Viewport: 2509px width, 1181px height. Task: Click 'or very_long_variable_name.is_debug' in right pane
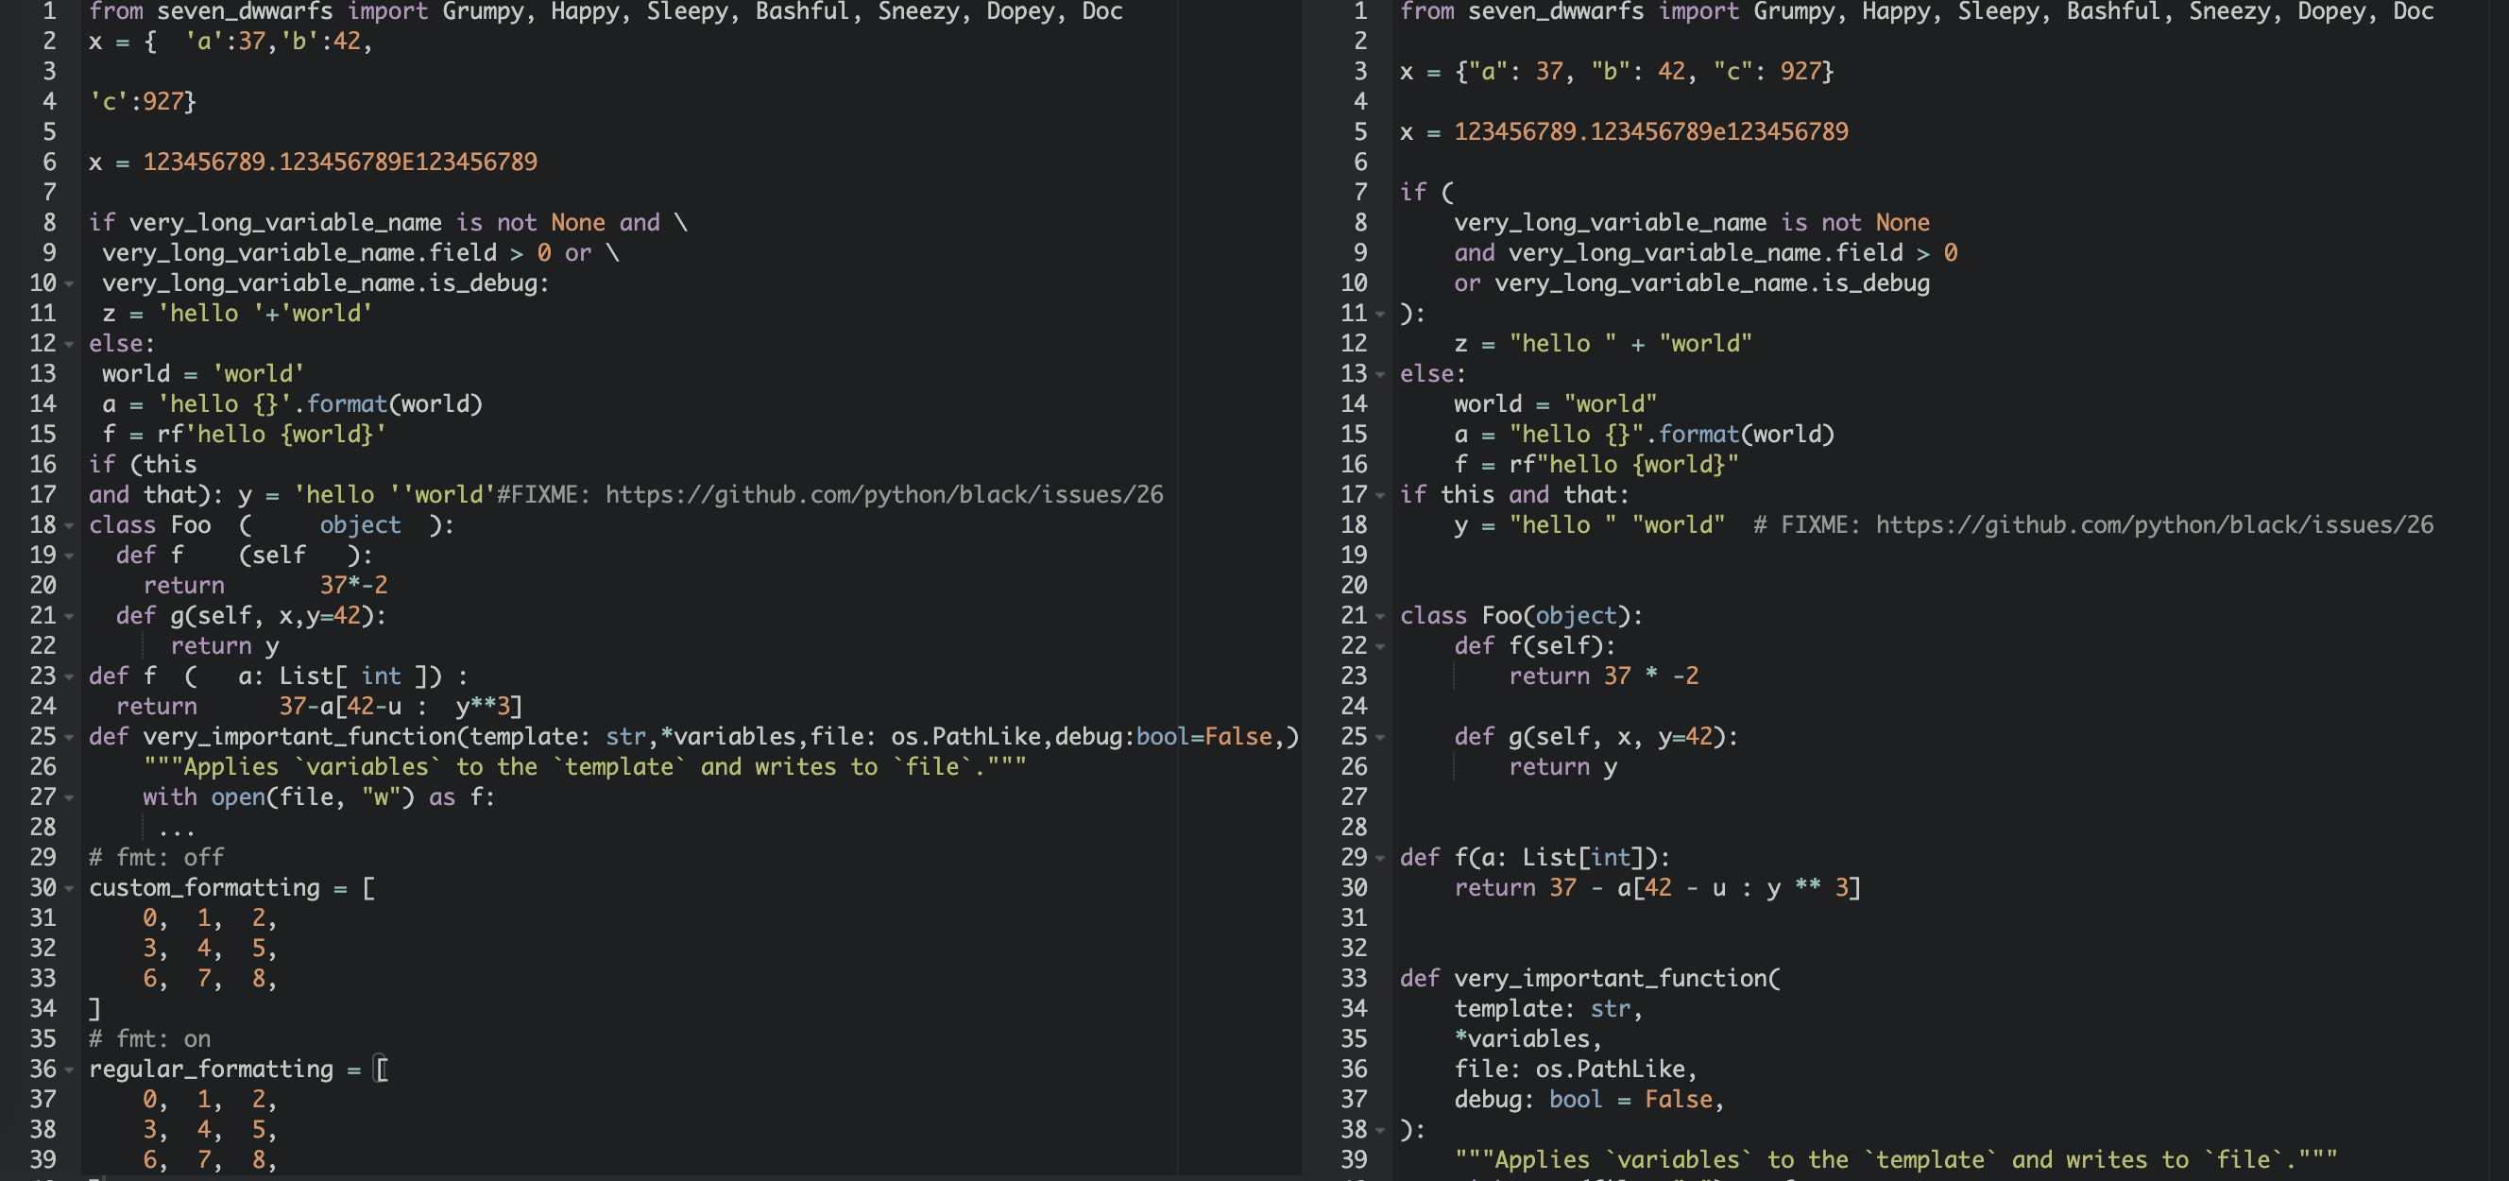[x=1692, y=283]
